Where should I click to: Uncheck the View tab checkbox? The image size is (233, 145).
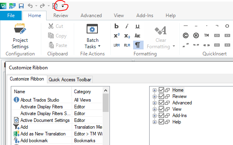161,109
